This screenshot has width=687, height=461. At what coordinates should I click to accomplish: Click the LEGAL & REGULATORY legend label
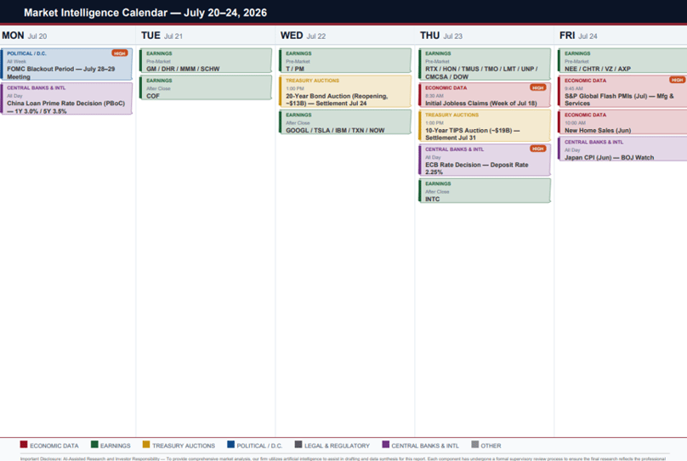(337, 446)
